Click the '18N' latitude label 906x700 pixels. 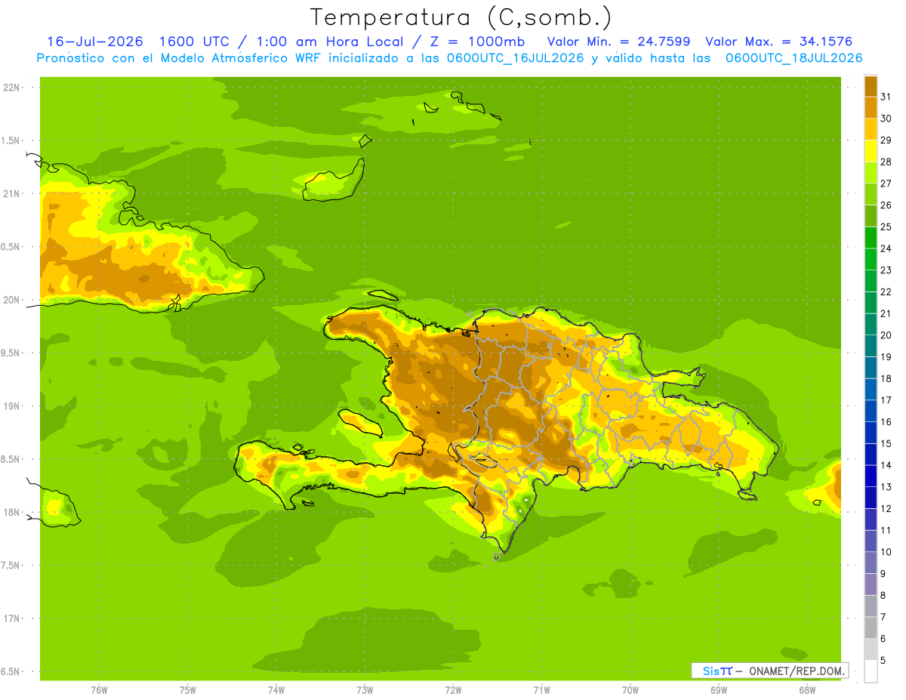11,512
